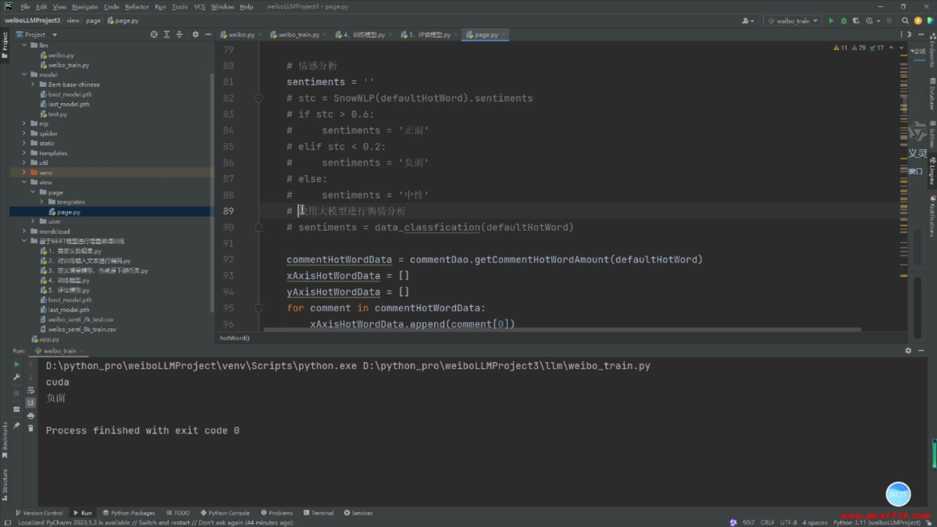This screenshot has height=527, width=937.
Task: Click the green Run button in top toolbar
Action: tap(831, 20)
